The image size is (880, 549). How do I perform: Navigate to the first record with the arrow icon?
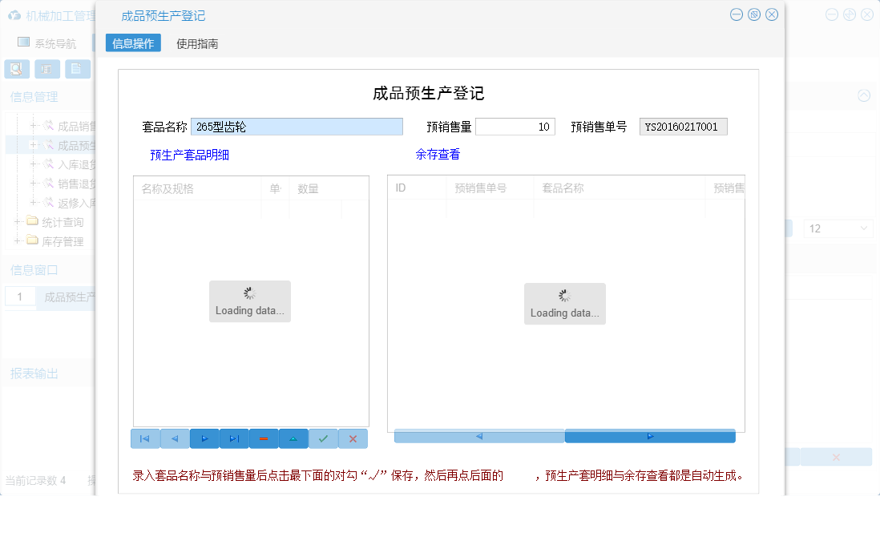[145, 438]
